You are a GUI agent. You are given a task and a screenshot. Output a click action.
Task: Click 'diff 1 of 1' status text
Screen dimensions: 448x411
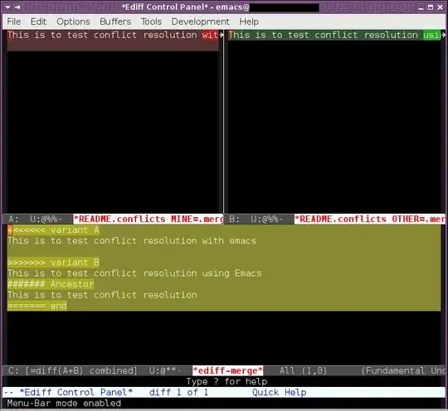click(178, 393)
